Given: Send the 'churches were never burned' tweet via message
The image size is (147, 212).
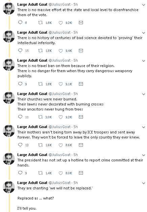Looking at the screenshot, I should (81, 117).
